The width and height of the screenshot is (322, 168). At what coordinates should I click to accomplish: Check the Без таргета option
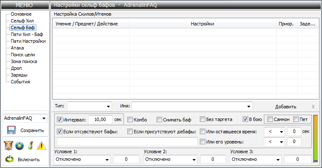tap(202, 119)
